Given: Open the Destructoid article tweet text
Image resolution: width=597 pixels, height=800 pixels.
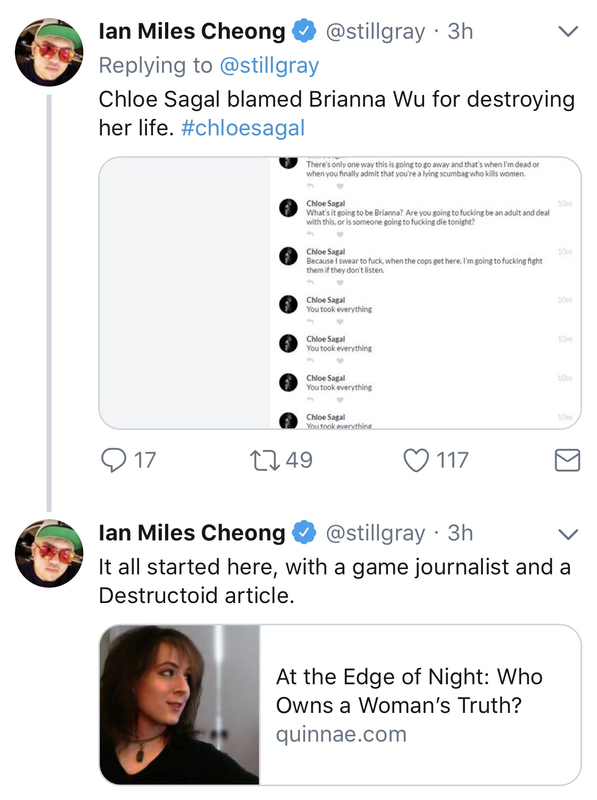Looking at the screenshot, I should pyautogui.click(x=335, y=581).
